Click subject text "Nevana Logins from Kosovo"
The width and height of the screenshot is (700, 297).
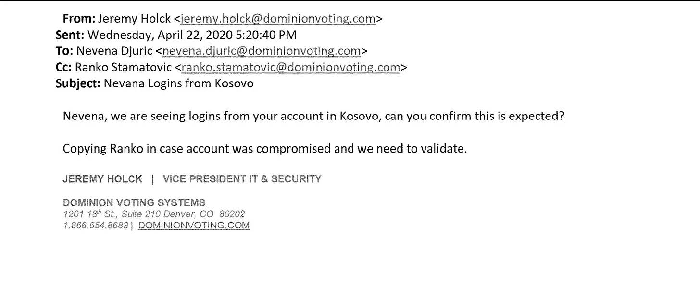pos(179,83)
